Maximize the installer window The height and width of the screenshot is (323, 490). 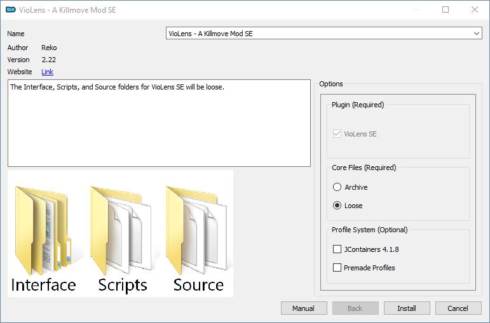tap(446, 10)
